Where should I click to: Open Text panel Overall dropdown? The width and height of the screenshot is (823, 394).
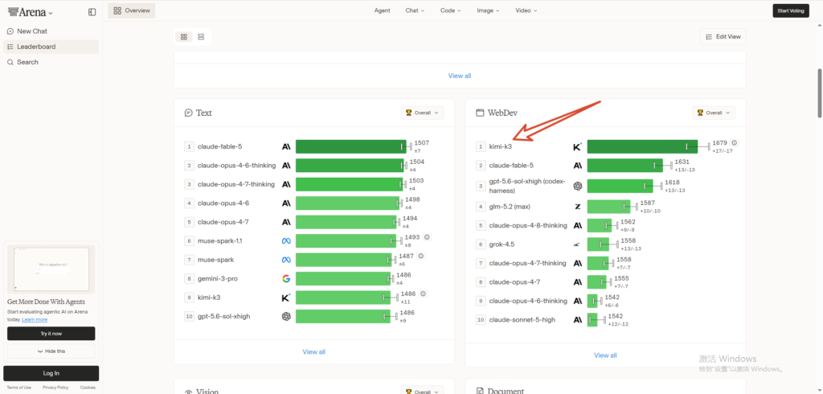coord(423,113)
